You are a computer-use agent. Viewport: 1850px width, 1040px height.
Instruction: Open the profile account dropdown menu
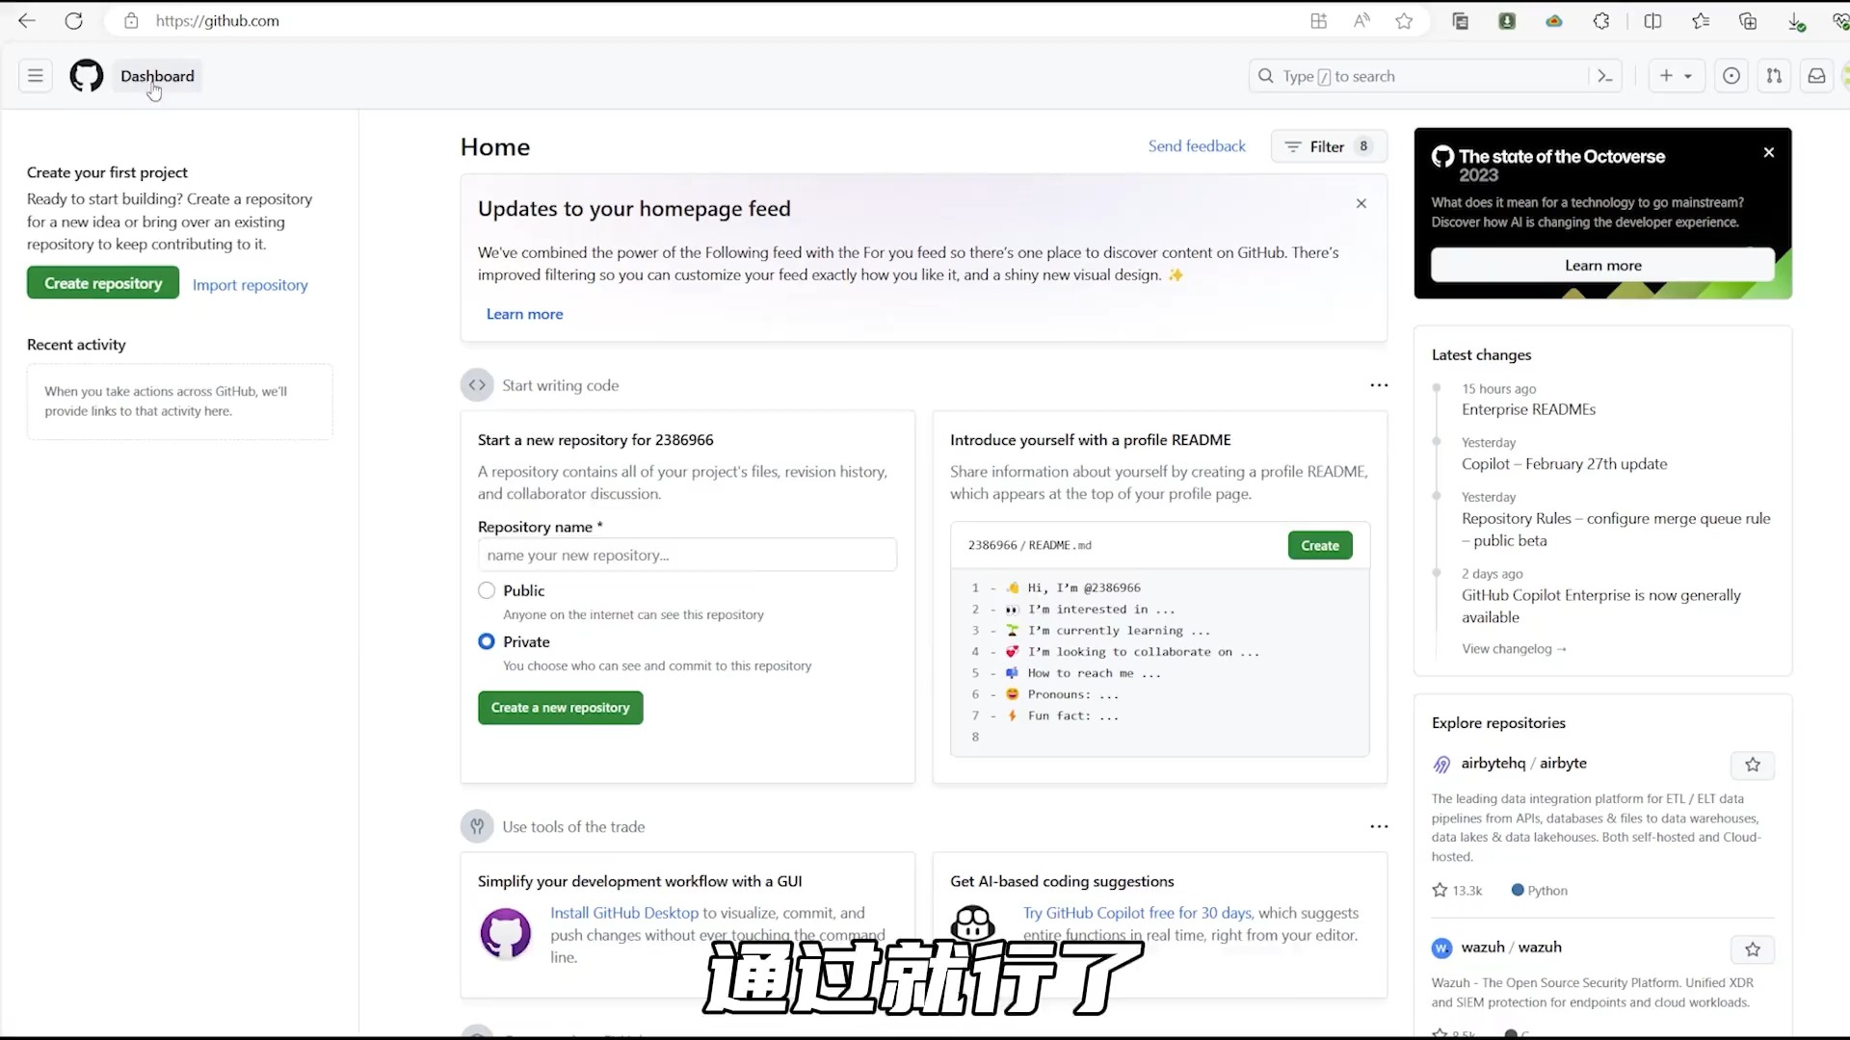click(1842, 76)
